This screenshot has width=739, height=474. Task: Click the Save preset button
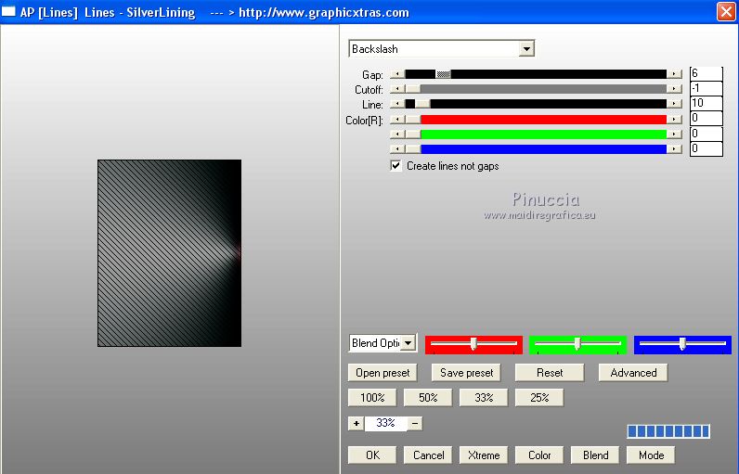[x=466, y=373]
